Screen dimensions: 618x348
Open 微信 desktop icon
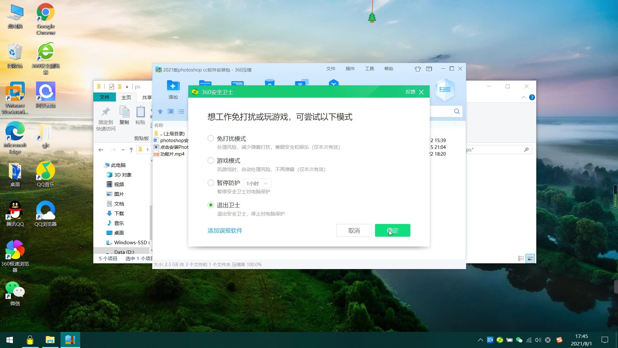point(15,293)
